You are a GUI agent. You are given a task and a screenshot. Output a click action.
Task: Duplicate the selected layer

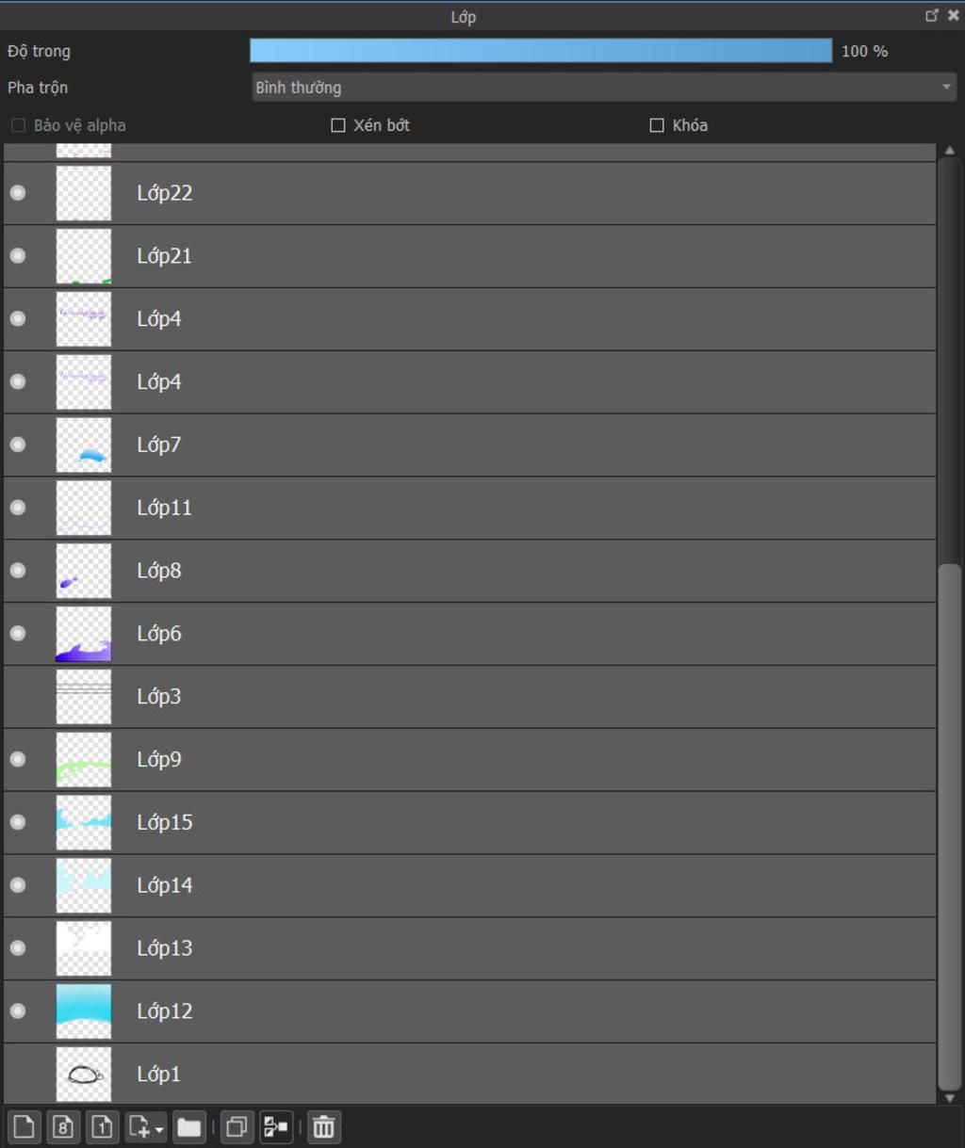click(x=237, y=1126)
